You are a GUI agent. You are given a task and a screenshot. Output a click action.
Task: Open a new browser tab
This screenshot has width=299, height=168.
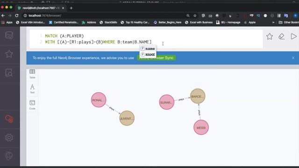tap(71, 8)
